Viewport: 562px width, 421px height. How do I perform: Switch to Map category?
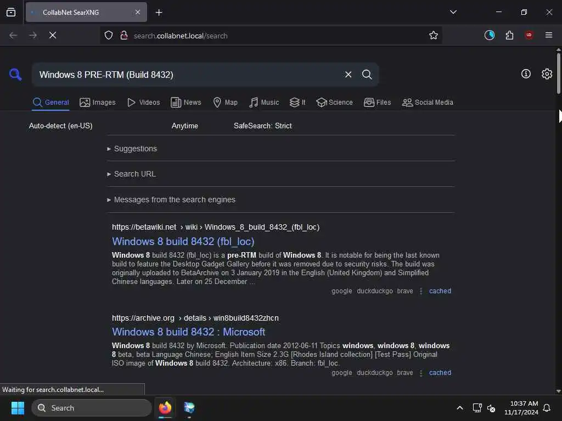(225, 103)
